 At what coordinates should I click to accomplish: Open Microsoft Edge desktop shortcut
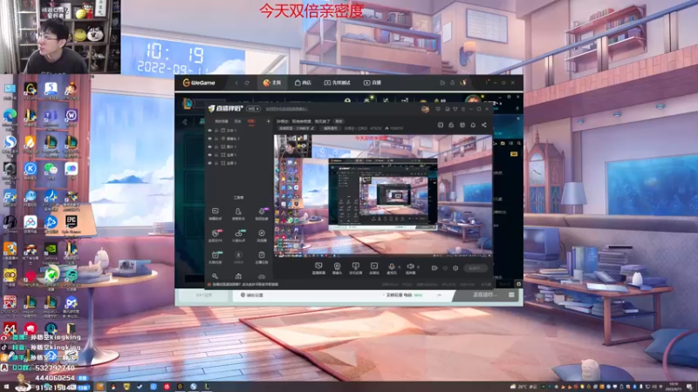(10, 118)
